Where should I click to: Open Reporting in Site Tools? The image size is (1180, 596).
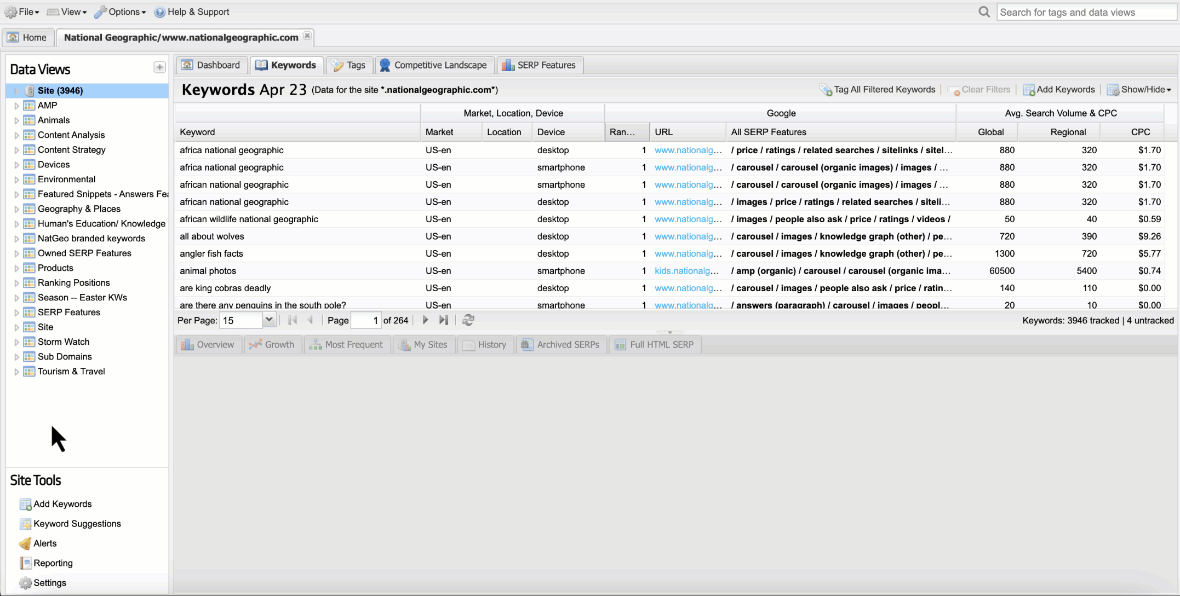(53, 563)
